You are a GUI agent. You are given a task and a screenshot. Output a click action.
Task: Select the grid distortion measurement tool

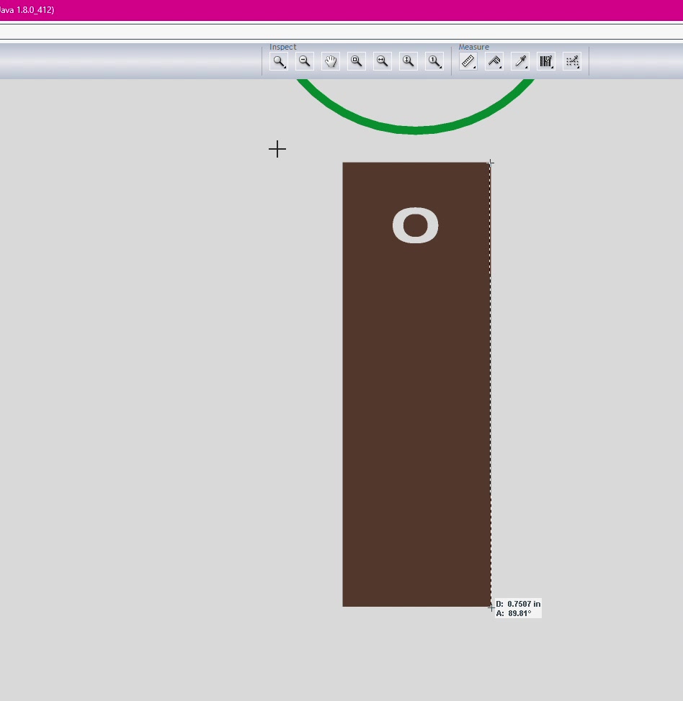(x=572, y=61)
